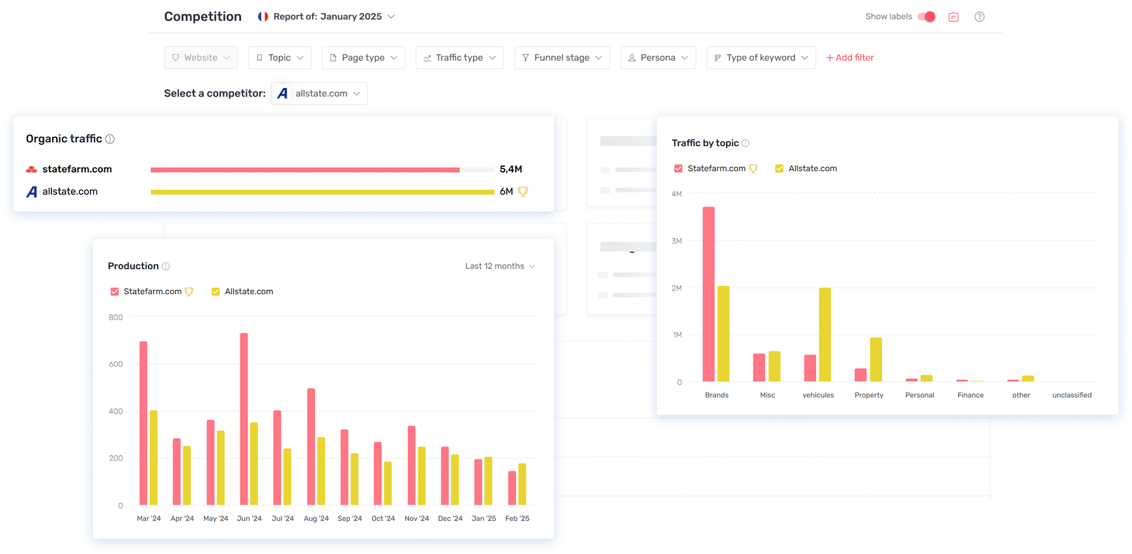The height and width of the screenshot is (554, 1132).
Task: Click the Allstate logo in Organic traffic
Action: pos(31,192)
